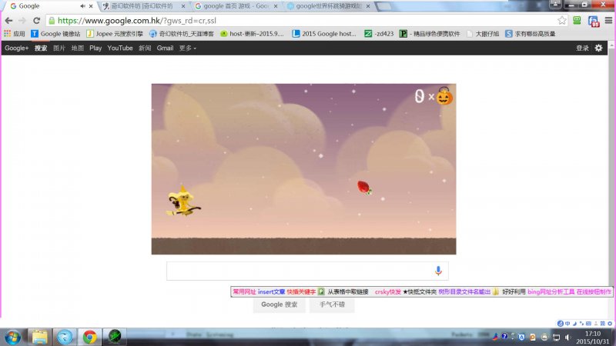Open Gmail in the Google navigation bar
The height and width of the screenshot is (346, 616).
point(165,48)
